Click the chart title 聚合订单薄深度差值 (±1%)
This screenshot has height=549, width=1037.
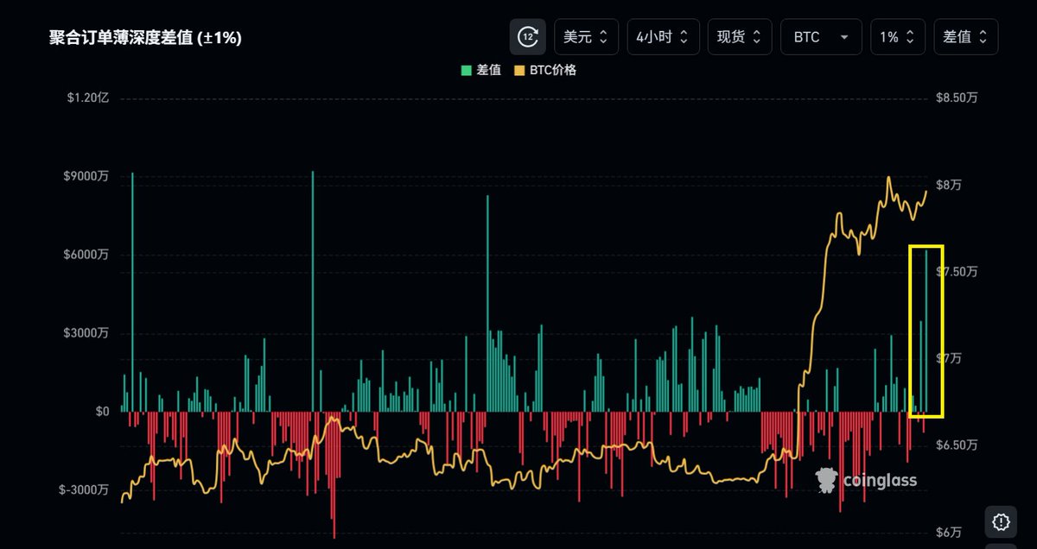tap(145, 38)
